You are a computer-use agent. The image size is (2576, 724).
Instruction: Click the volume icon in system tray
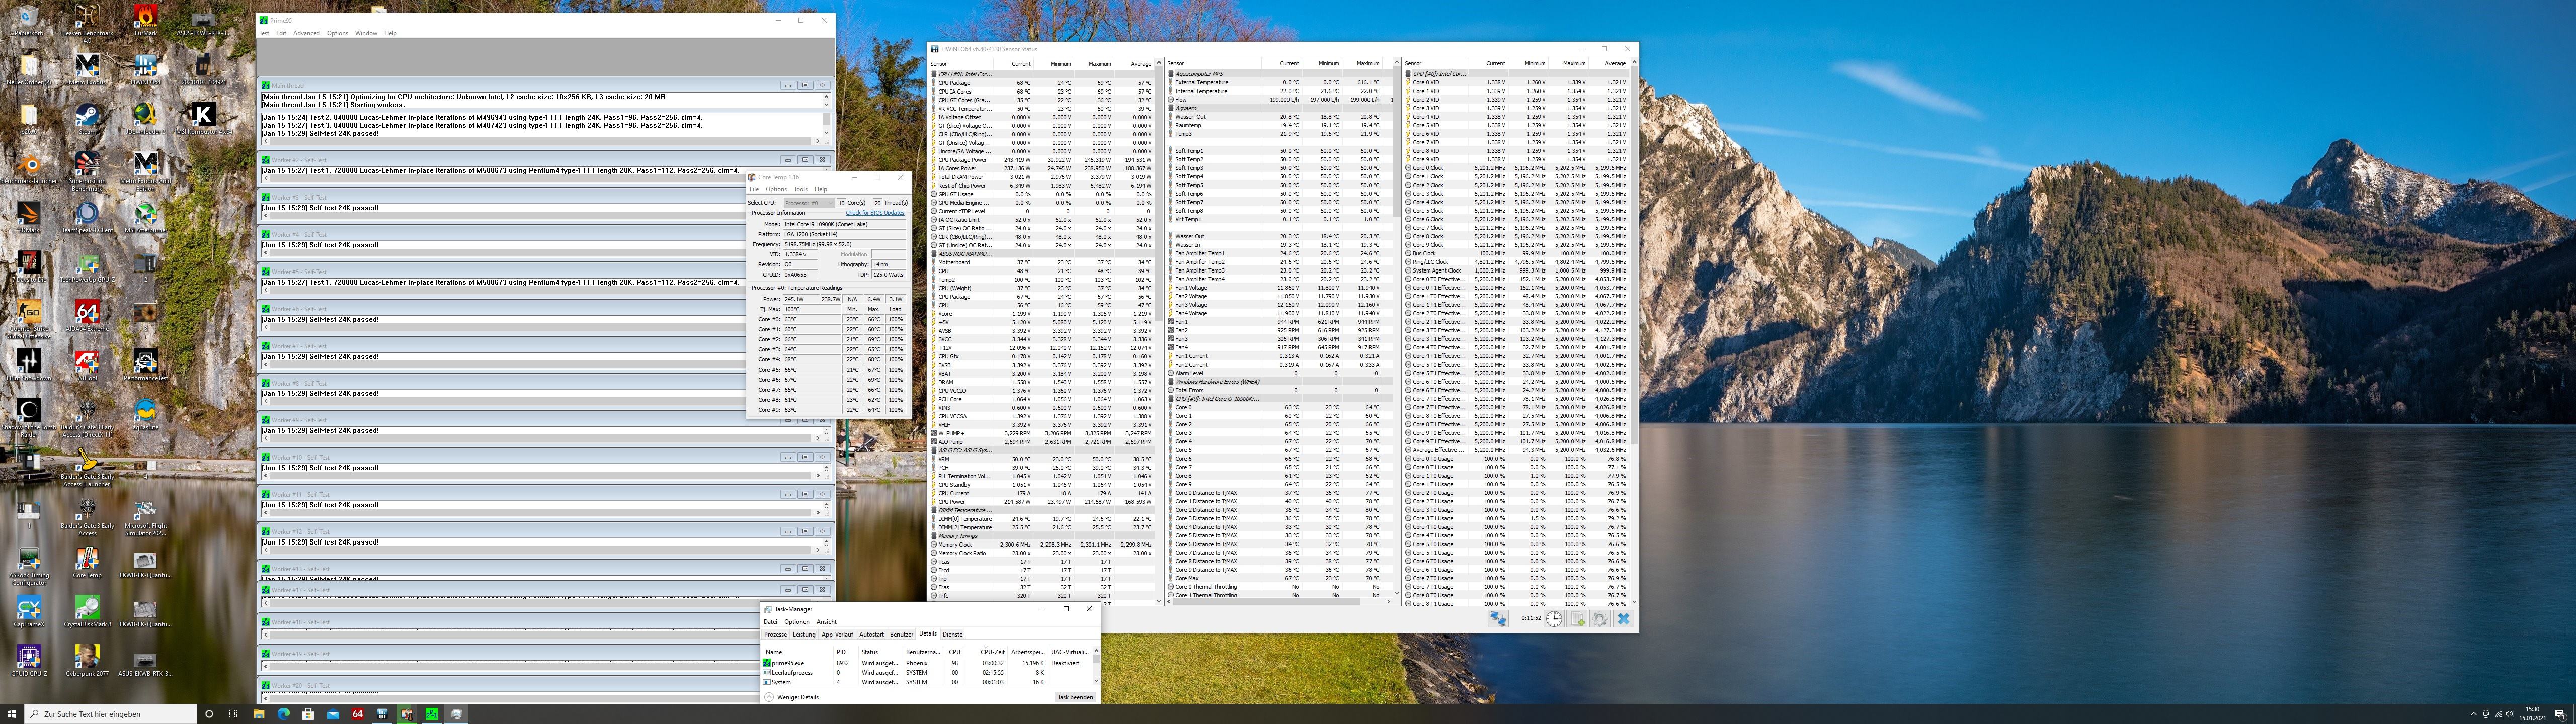pos(2509,714)
